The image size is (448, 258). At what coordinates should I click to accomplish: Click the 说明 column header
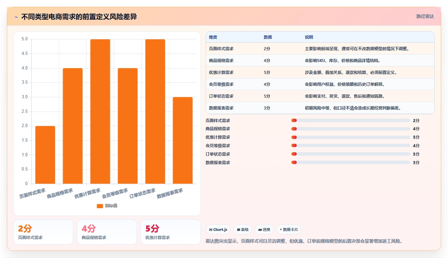(x=309, y=37)
